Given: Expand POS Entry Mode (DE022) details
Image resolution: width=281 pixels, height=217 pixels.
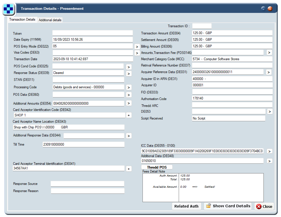Looking at the screenshot, I should pyautogui.click(x=137, y=47).
